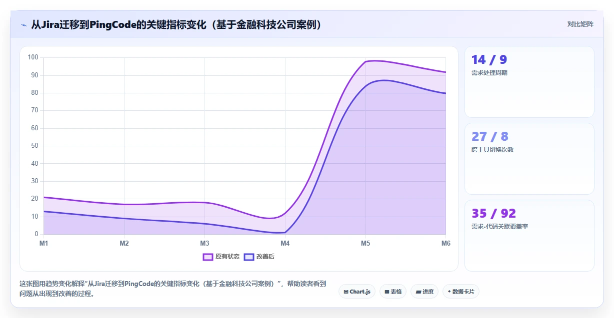614x318 pixels.
Task: Click the purple line's peak at M5
Action: 365,61
